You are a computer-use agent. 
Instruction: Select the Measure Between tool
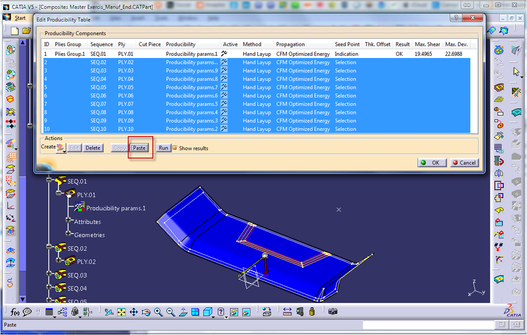click(287, 312)
